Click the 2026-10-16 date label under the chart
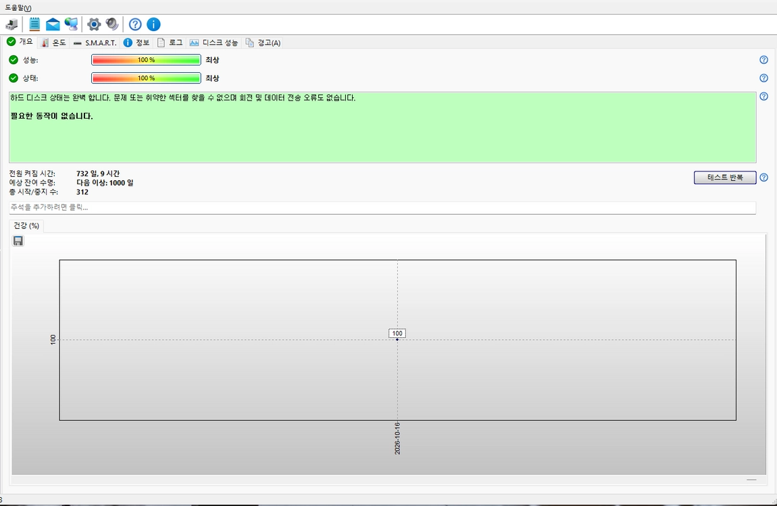Screen dimensions: 777x506 (397, 439)
